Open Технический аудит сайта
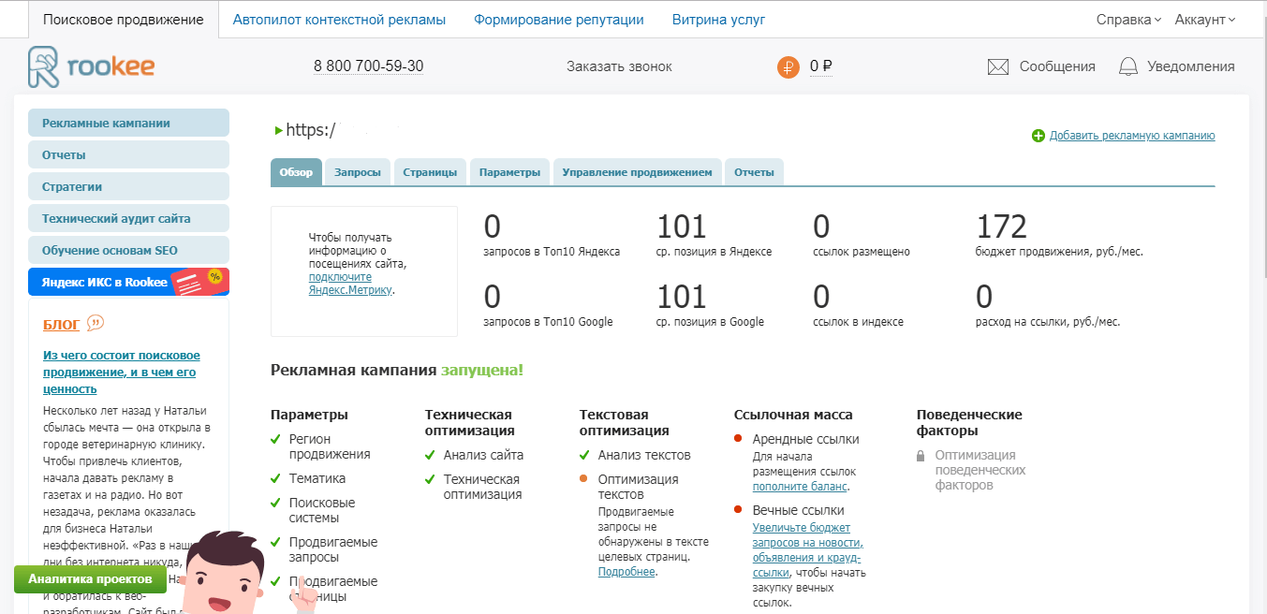 pos(128,218)
